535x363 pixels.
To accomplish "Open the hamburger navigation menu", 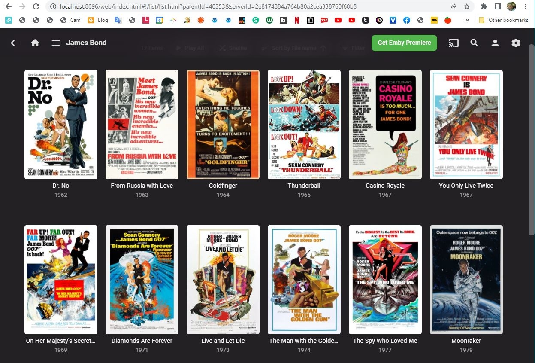I will pyautogui.click(x=55, y=43).
